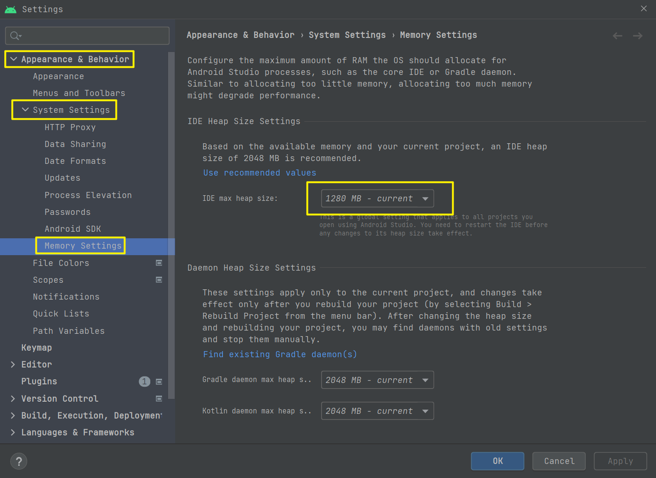The image size is (656, 478).
Task: Click Find existing Gradle daemon(s) link
Action: (280, 354)
